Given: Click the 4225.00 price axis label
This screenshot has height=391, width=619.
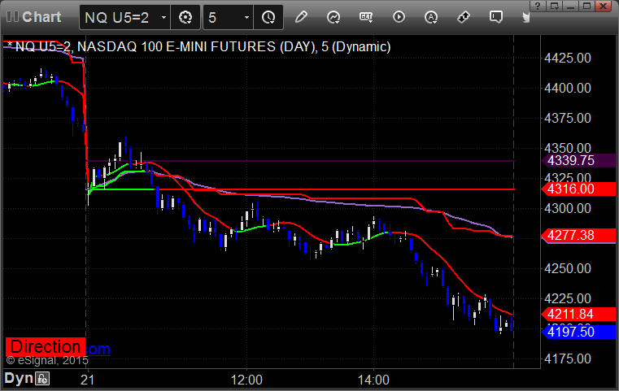Looking at the screenshot, I should click(x=567, y=298).
